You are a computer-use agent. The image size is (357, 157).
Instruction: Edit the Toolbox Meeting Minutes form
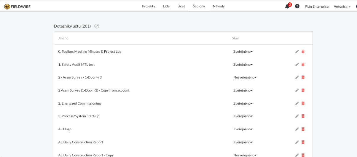(x=297, y=52)
